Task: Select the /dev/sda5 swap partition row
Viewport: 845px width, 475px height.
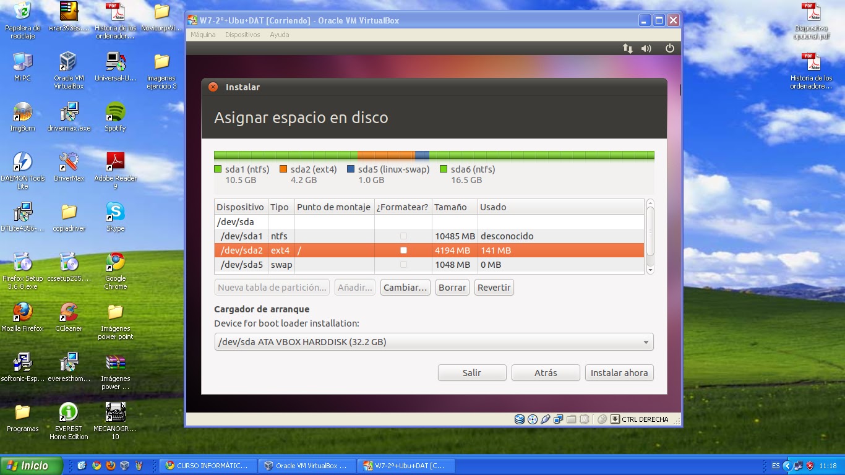Action: tap(429, 265)
